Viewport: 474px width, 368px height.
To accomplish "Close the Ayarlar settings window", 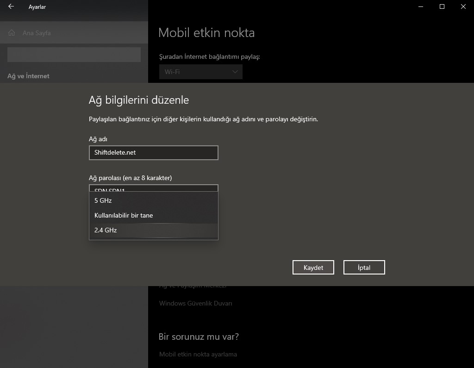I will [x=463, y=7].
